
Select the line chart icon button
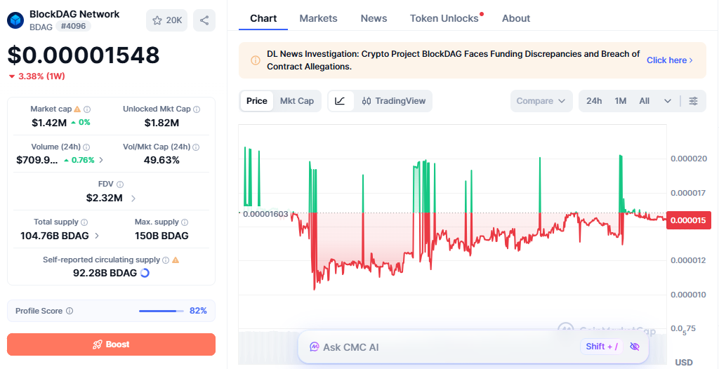pos(341,101)
